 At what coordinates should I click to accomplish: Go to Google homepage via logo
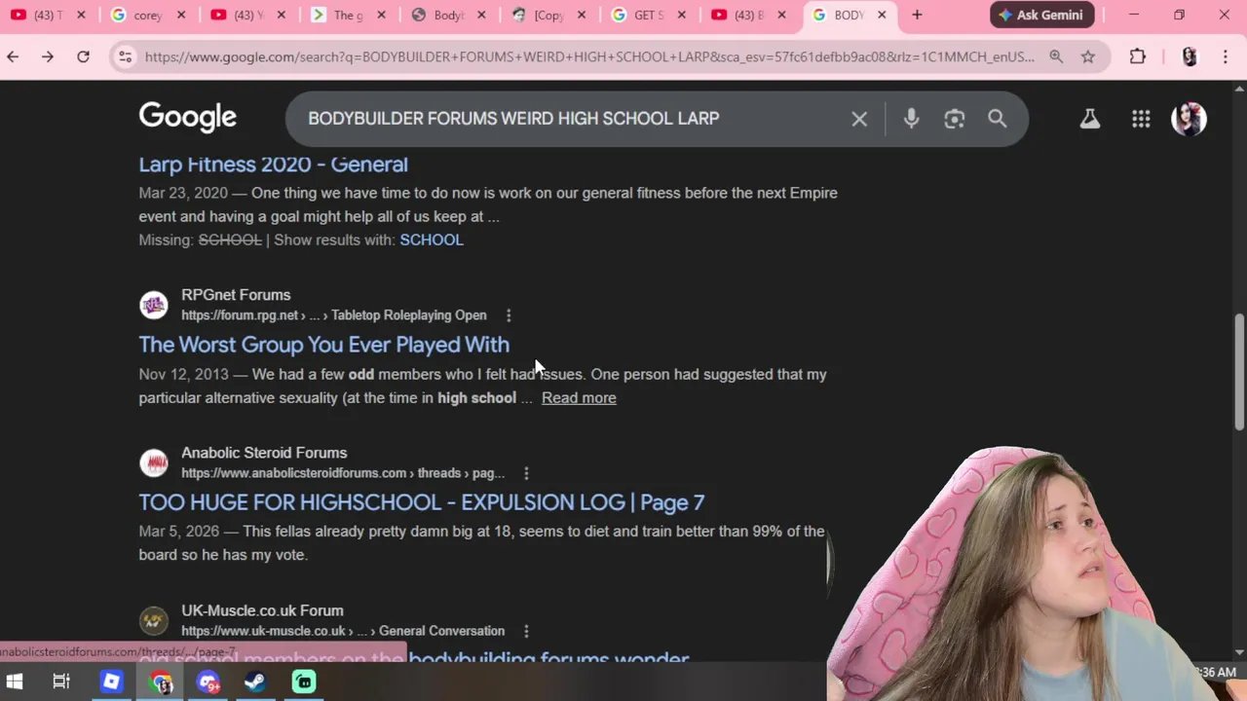(187, 118)
